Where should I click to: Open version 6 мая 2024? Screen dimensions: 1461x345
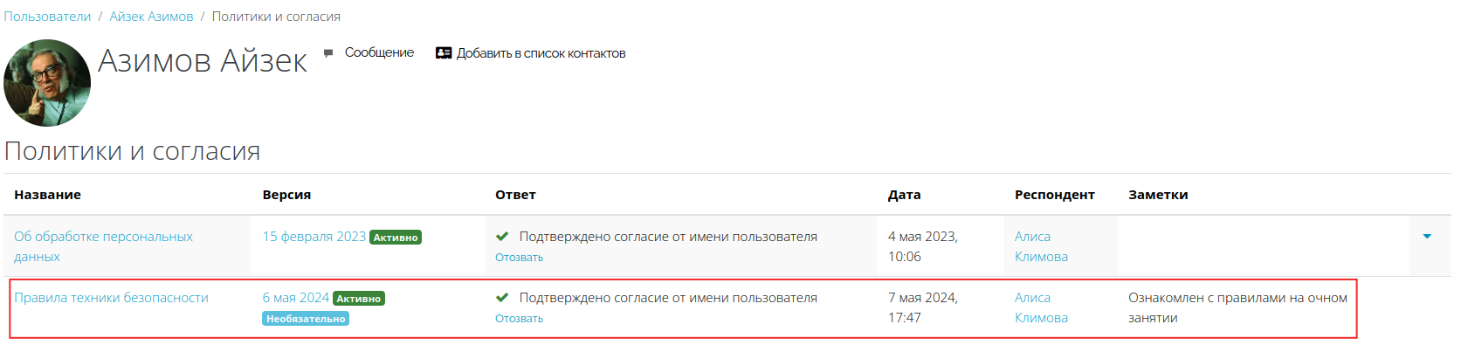[x=296, y=298]
